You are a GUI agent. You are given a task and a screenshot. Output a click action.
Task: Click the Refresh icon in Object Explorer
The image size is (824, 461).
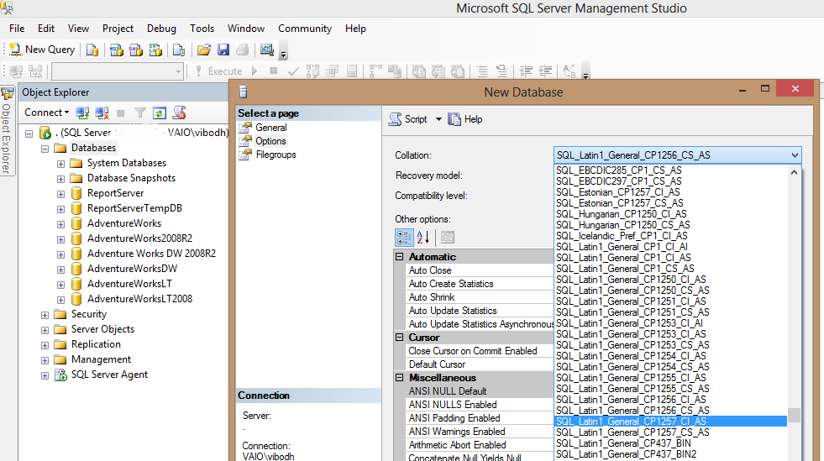(160, 113)
